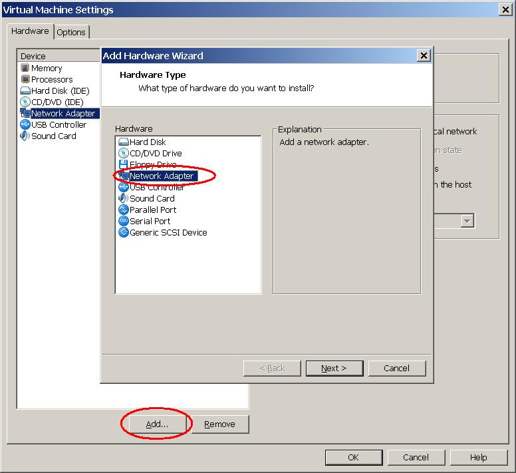Cancel the Add Hardware Wizard
This screenshot has height=473, width=516.
click(396, 369)
